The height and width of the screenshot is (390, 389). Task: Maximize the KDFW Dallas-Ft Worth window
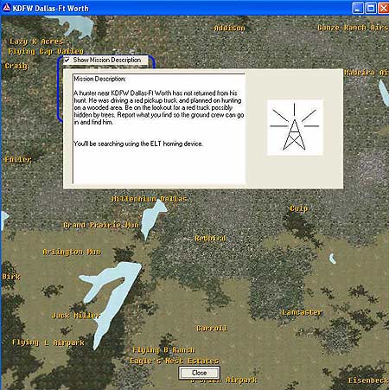(x=371, y=8)
